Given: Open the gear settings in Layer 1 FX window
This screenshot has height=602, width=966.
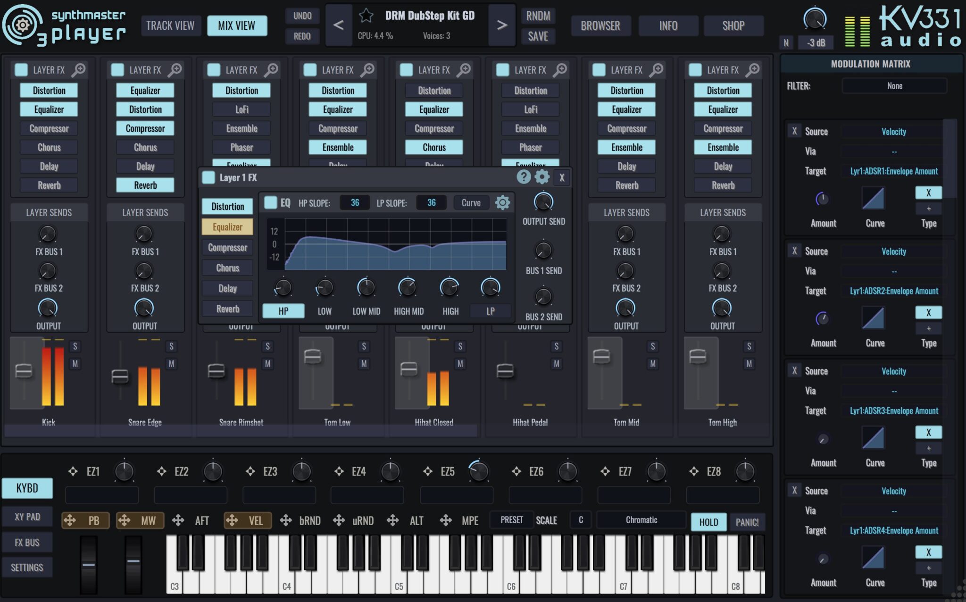Looking at the screenshot, I should click(542, 177).
